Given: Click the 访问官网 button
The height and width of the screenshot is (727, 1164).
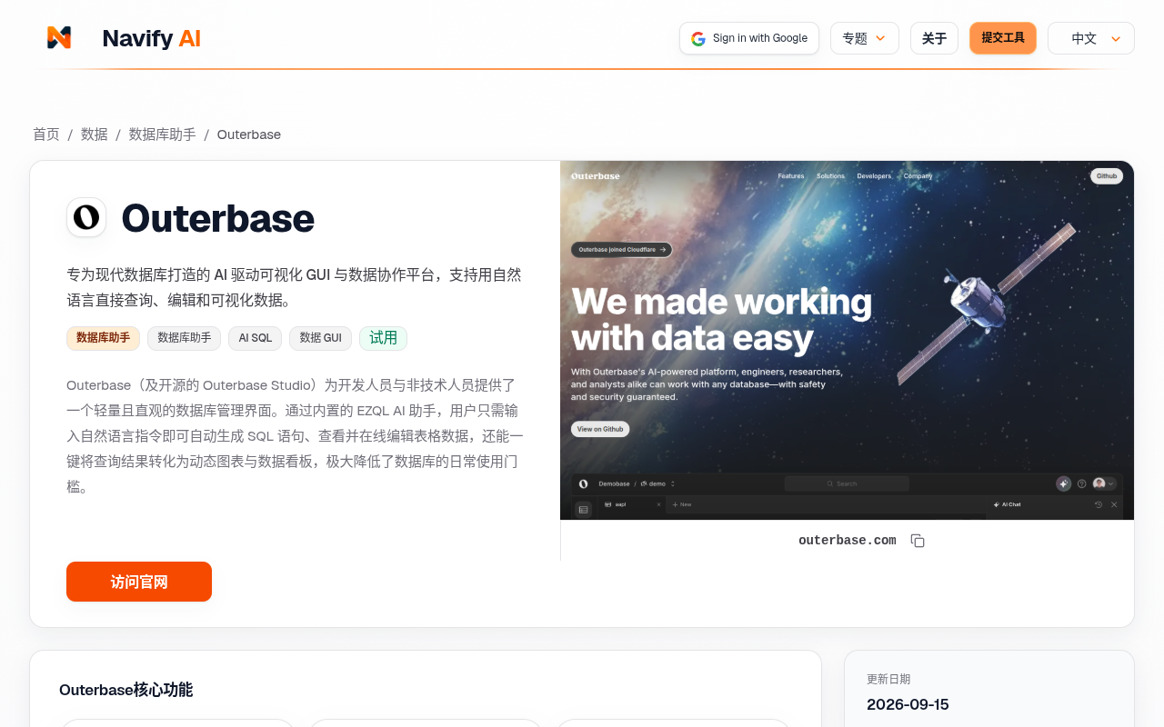Looking at the screenshot, I should (139, 582).
